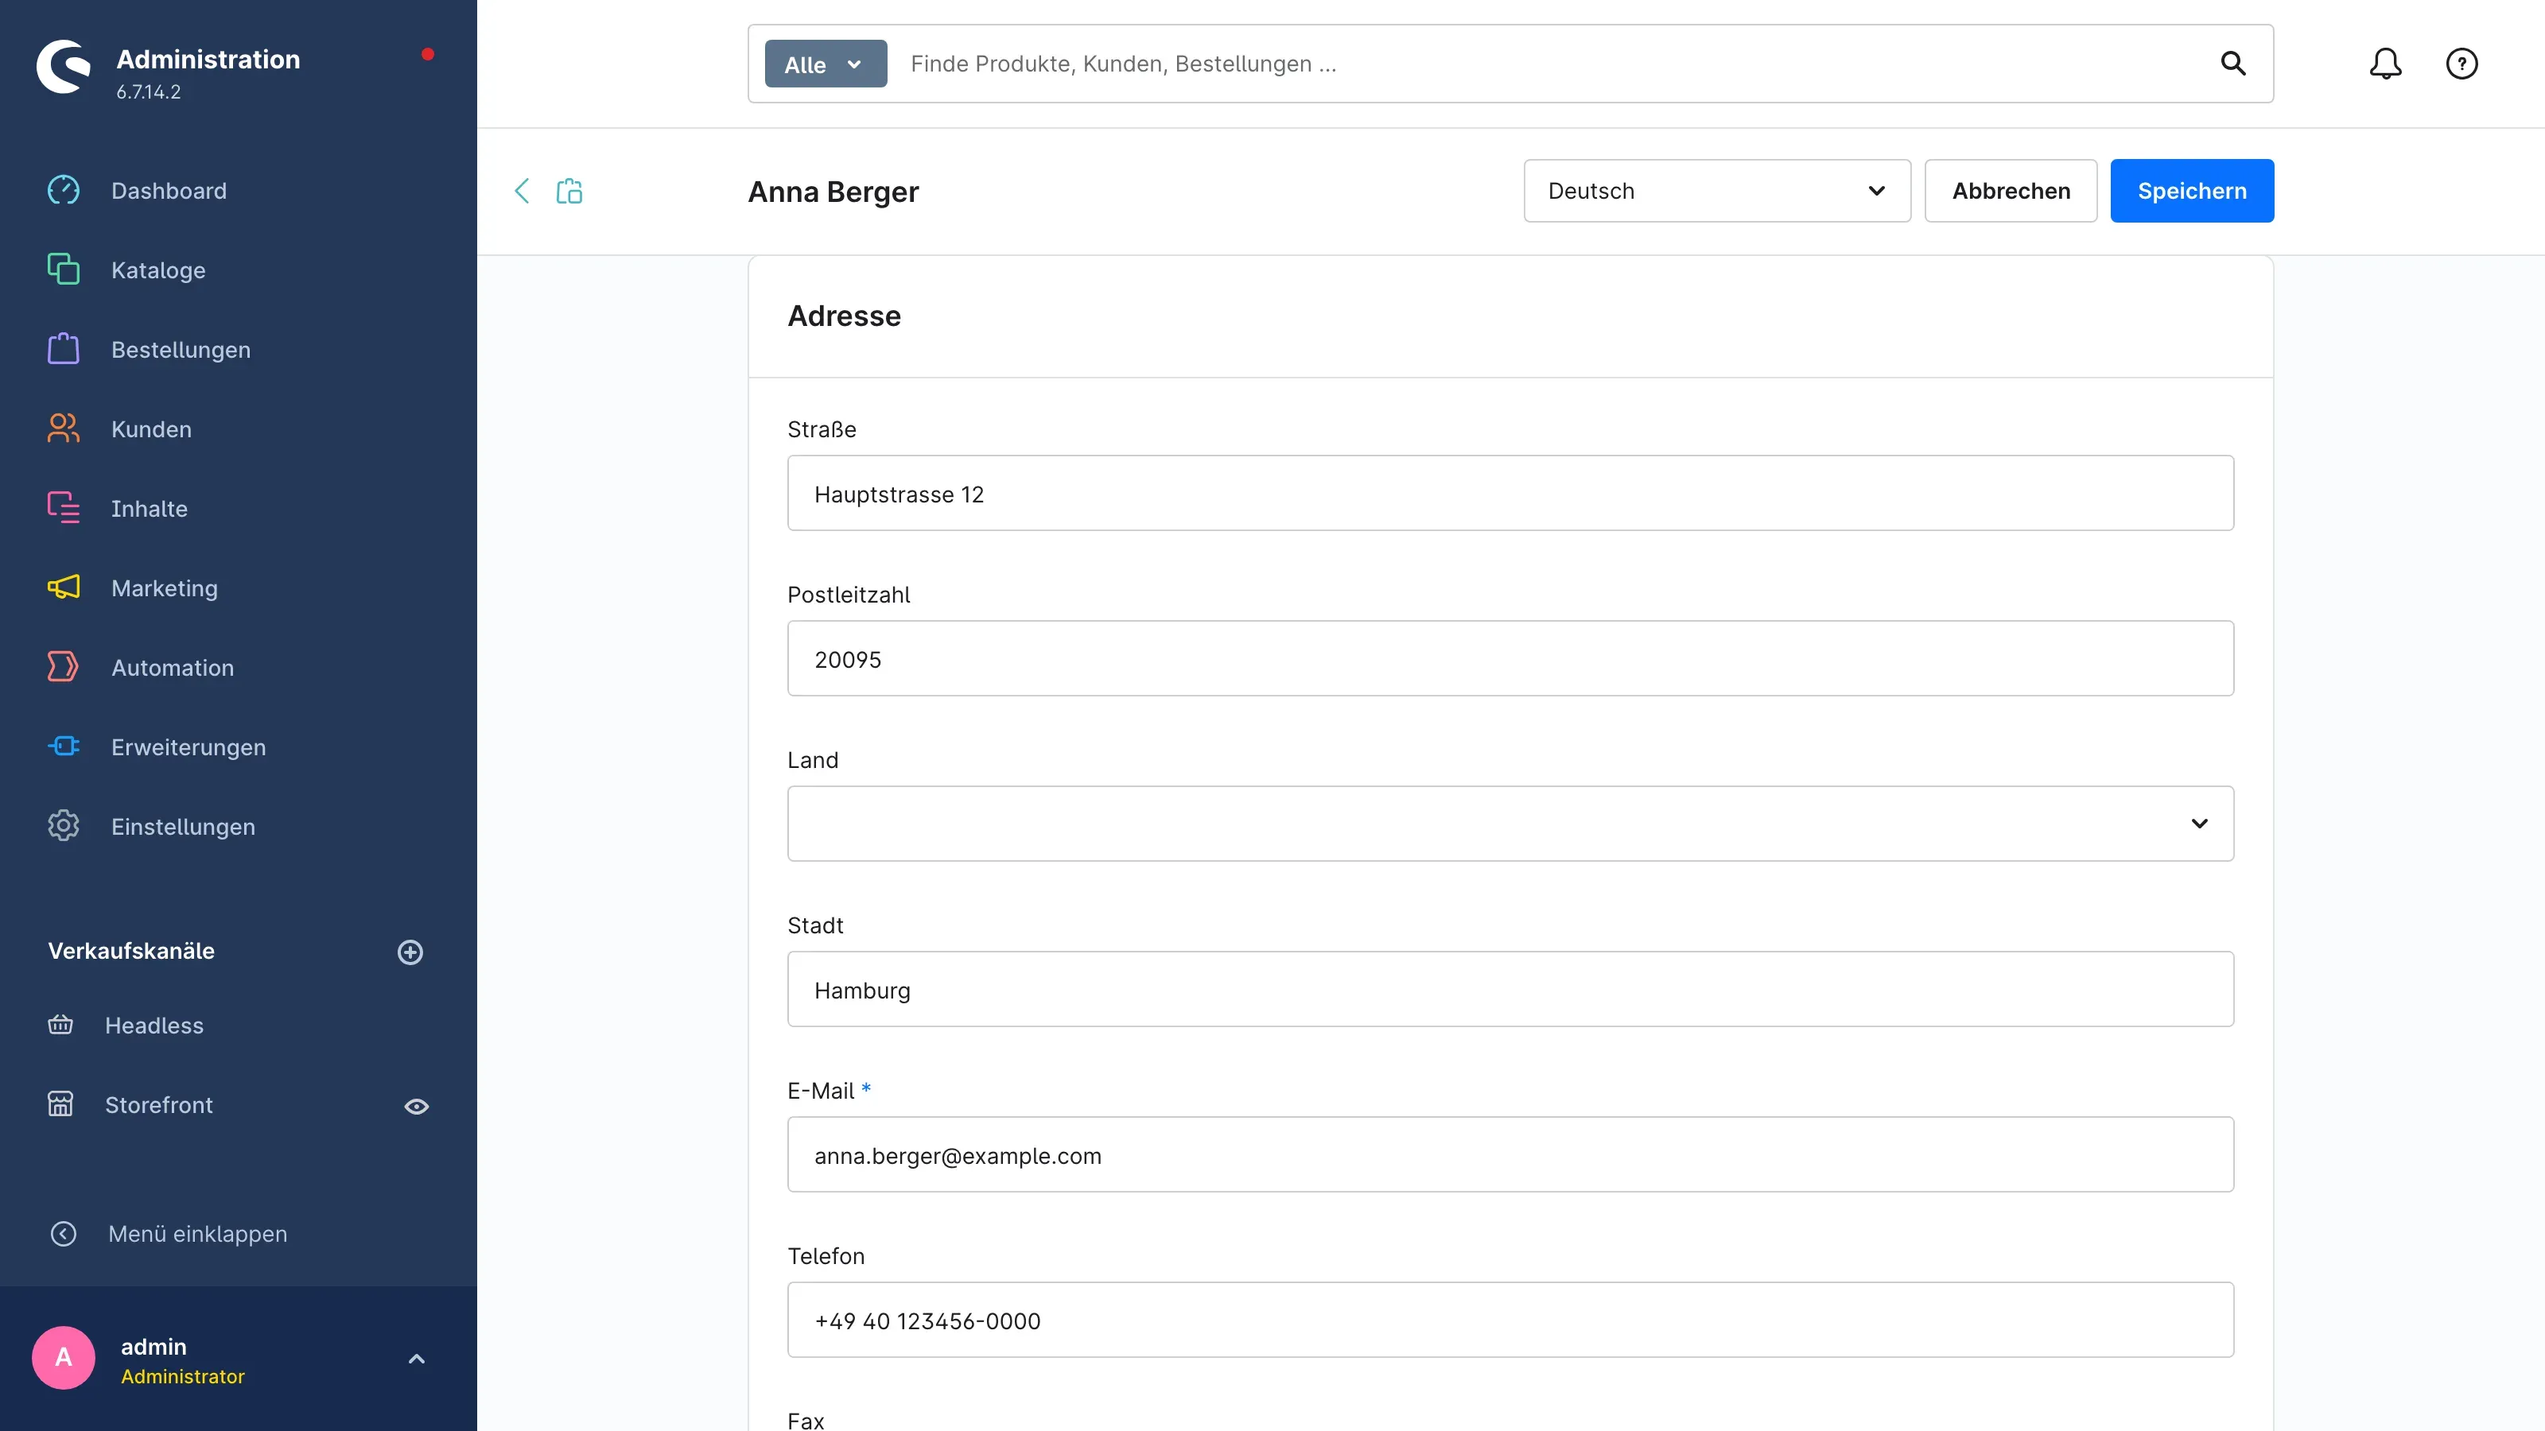Click the search magnifier icon
The width and height of the screenshot is (2545, 1431).
coord(2232,64)
